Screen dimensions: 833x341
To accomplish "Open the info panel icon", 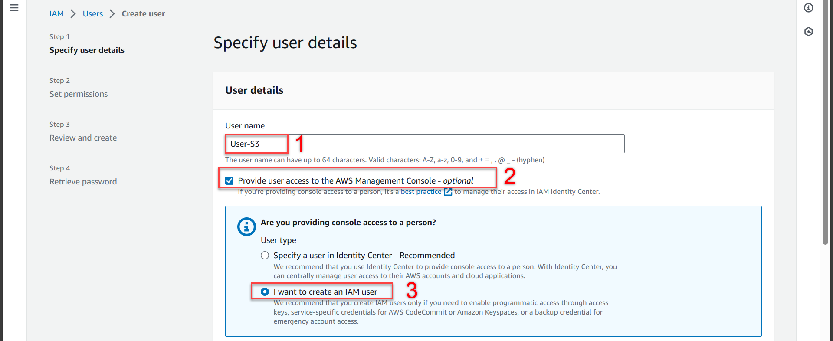I will point(809,8).
